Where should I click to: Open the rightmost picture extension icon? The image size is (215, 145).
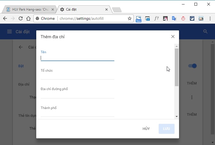(x=201, y=18)
